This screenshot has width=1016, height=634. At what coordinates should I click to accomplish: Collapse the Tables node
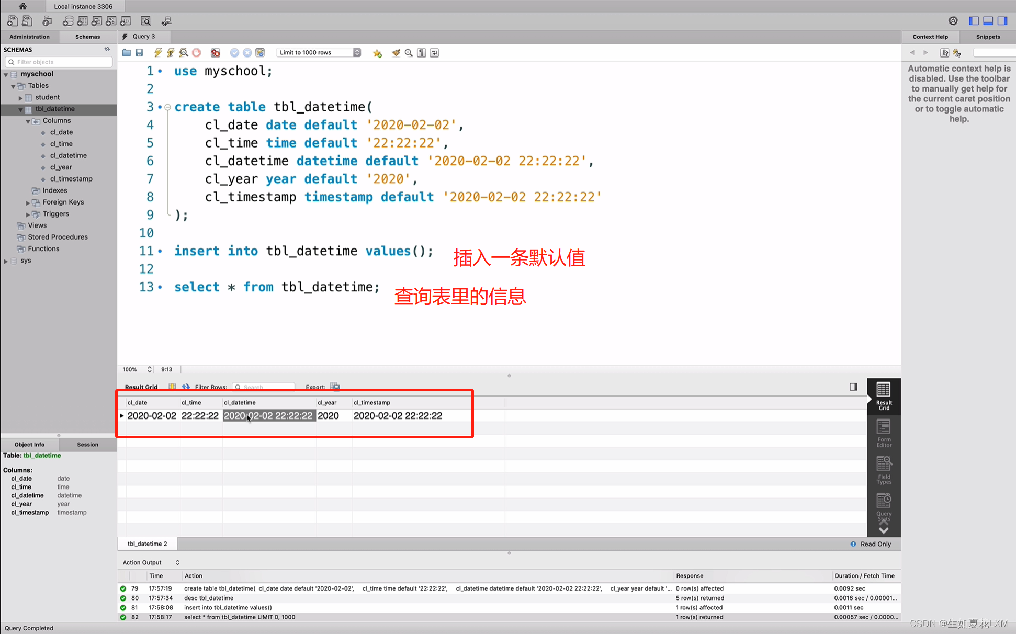click(13, 86)
